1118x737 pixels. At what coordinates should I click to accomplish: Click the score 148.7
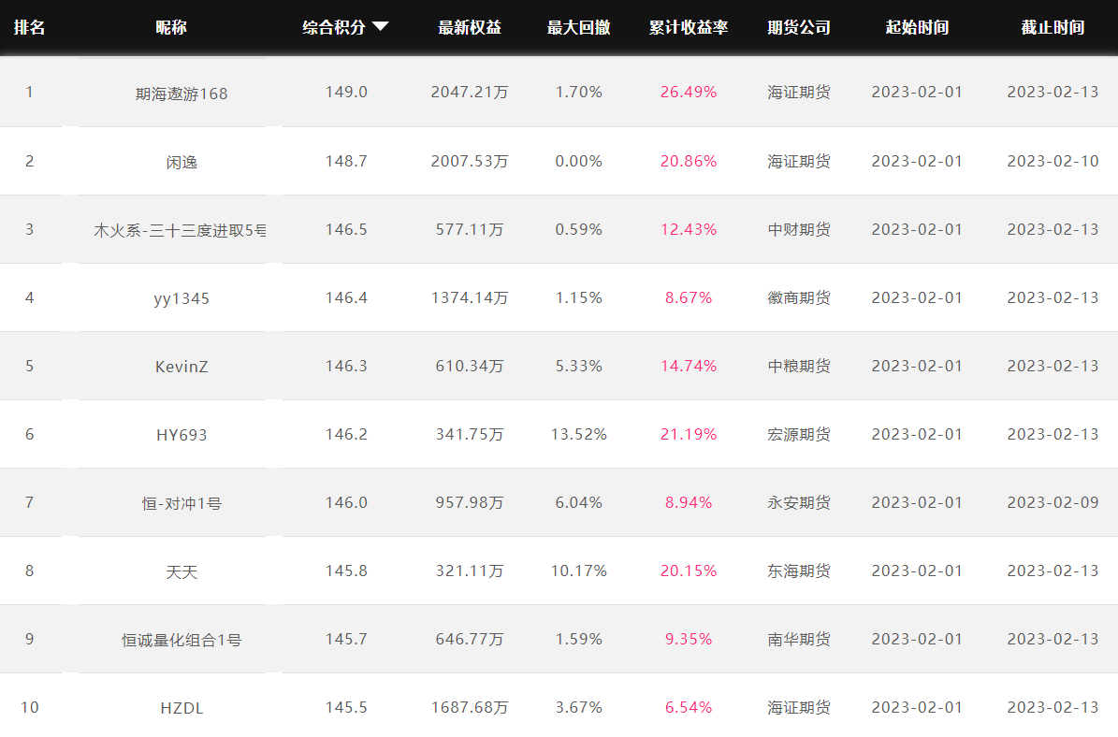[346, 161]
